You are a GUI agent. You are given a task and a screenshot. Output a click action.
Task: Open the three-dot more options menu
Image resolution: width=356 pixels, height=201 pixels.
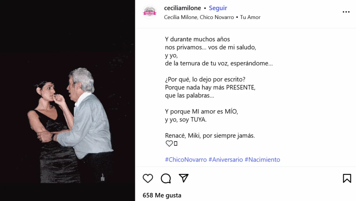tap(346, 12)
